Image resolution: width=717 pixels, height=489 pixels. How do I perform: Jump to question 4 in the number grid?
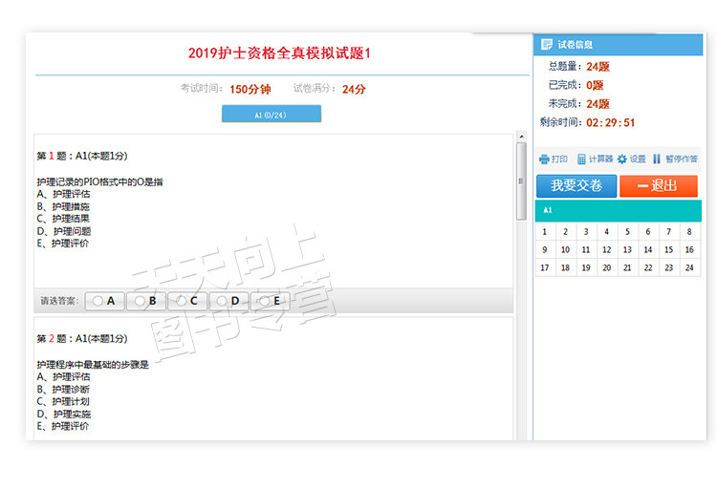[607, 232]
